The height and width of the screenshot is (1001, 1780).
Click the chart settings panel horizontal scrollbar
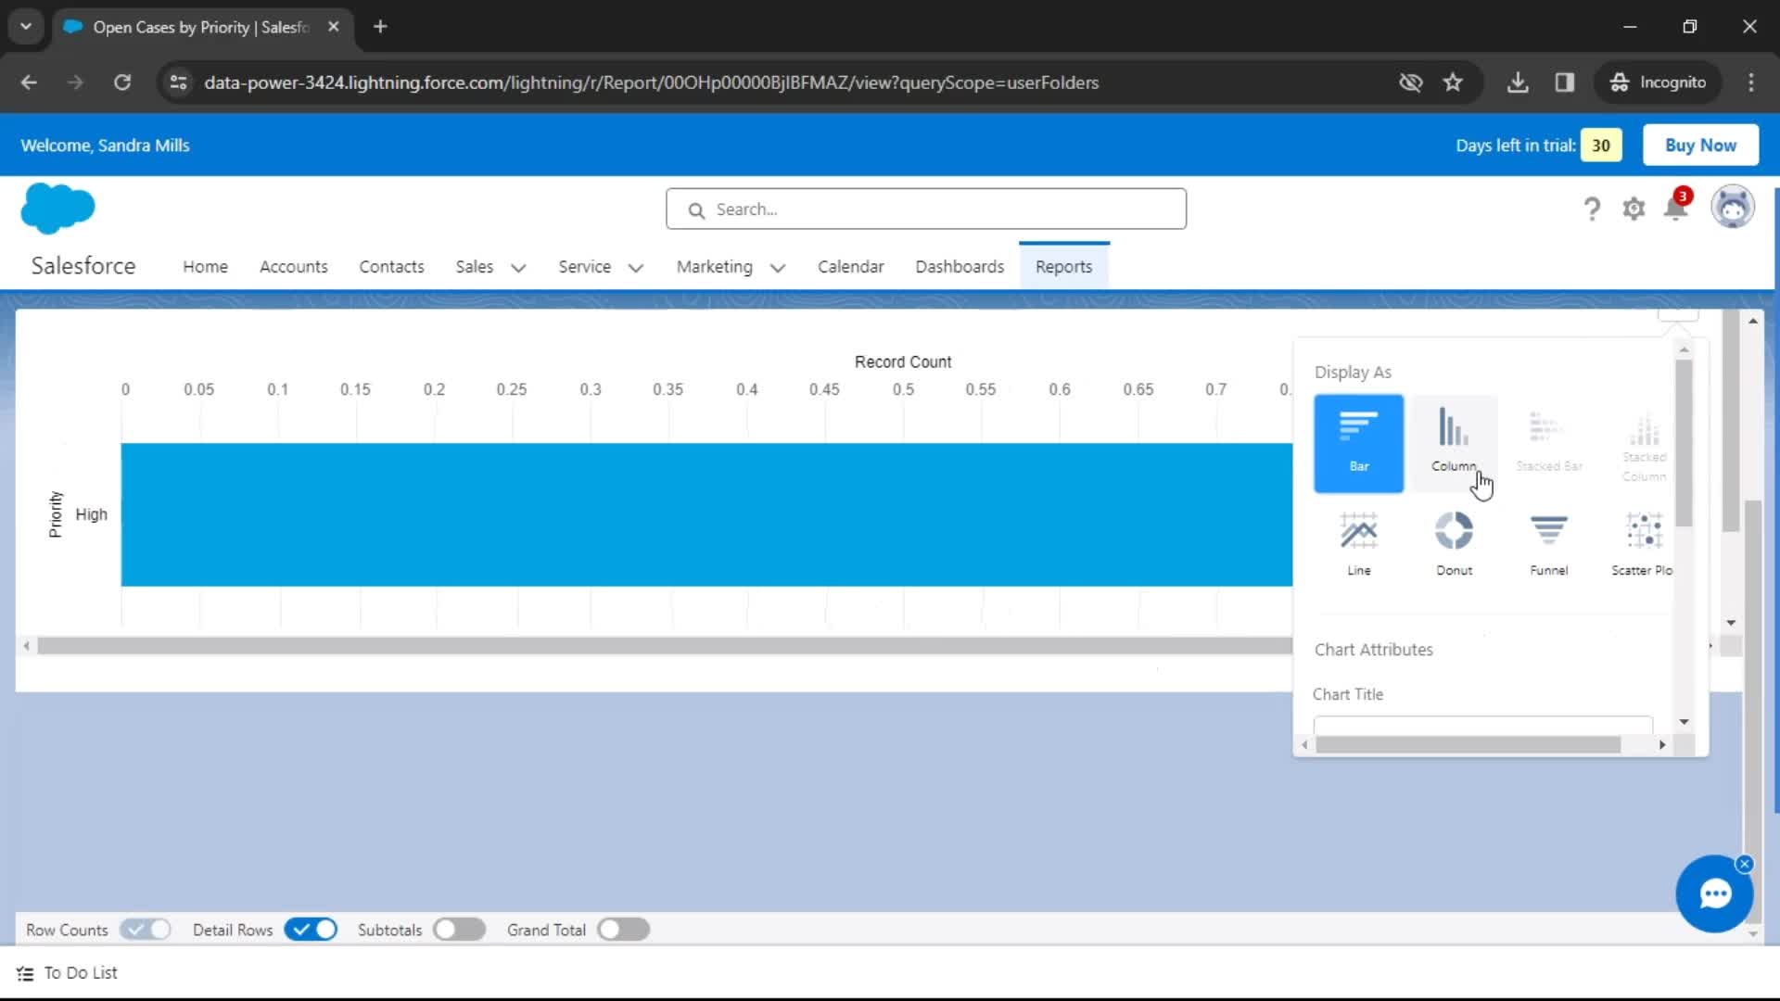coord(1468,744)
